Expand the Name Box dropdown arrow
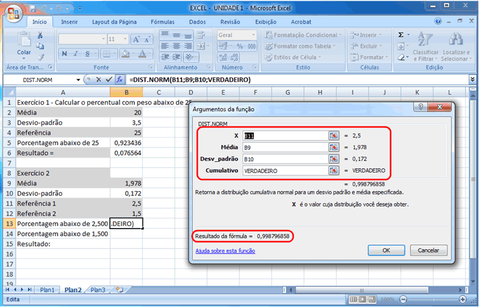The image size is (479, 307). [x=78, y=80]
